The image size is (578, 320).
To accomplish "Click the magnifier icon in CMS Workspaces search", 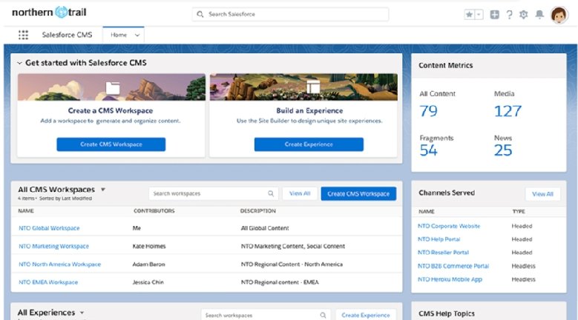I will click(271, 193).
